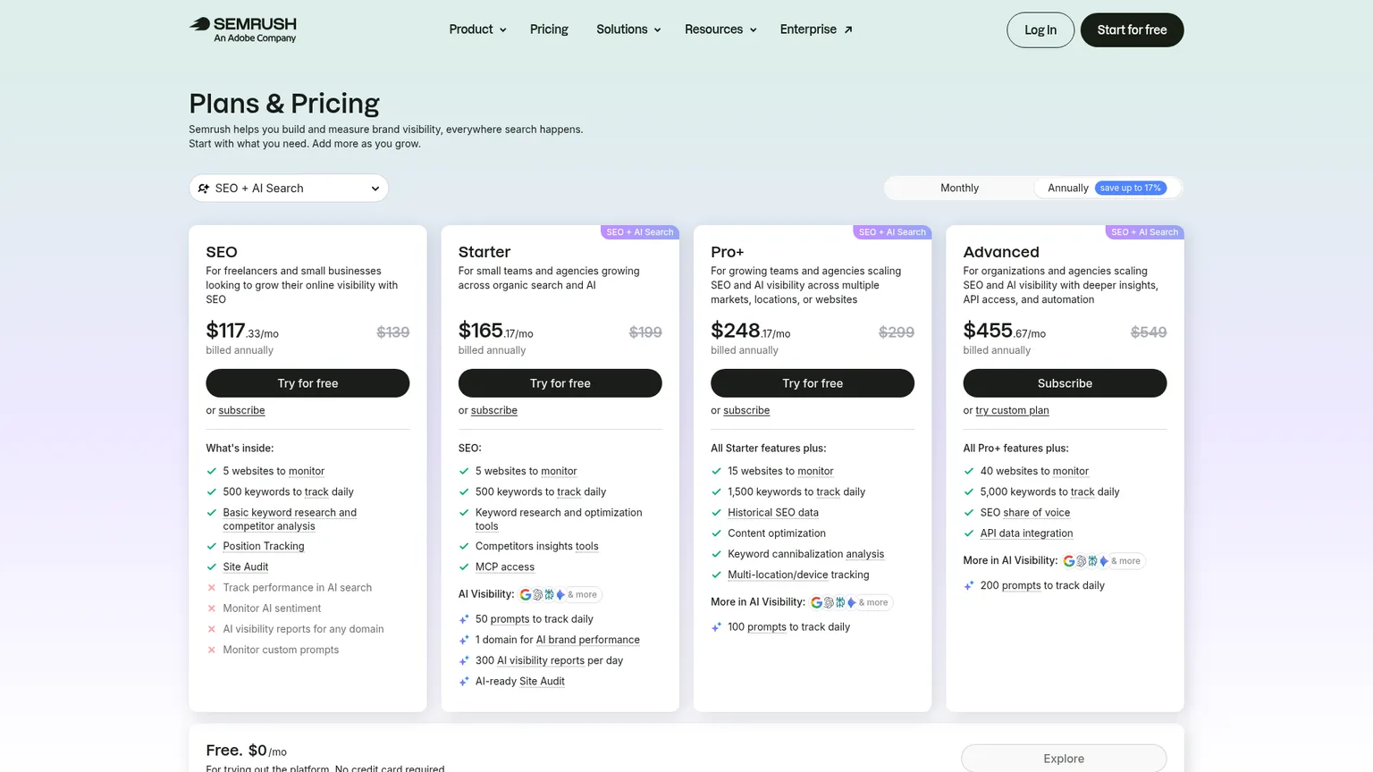Click AI engine icons in Advanced plan

(x=1085, y=561)
